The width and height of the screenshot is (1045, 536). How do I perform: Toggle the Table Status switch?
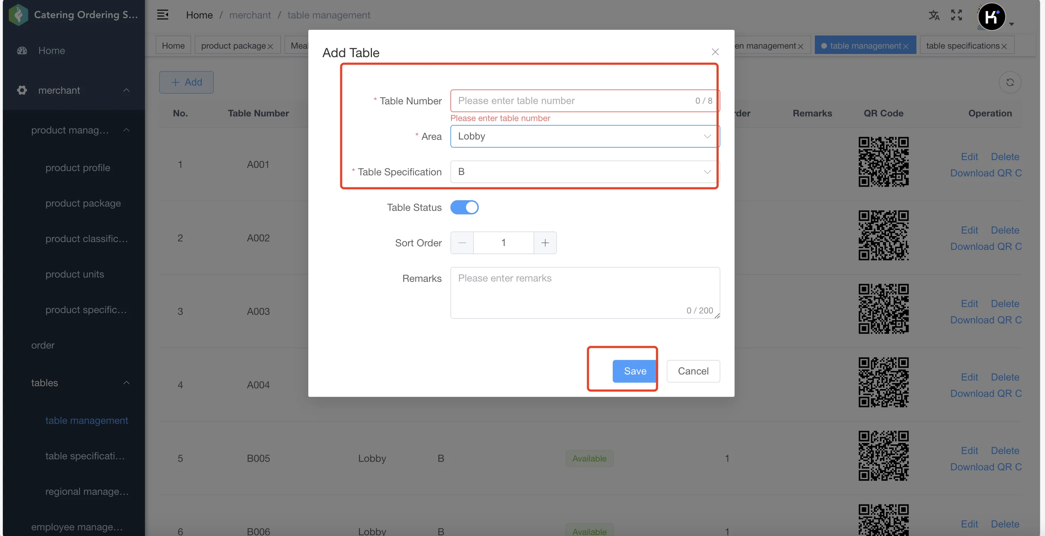point(464,207)
